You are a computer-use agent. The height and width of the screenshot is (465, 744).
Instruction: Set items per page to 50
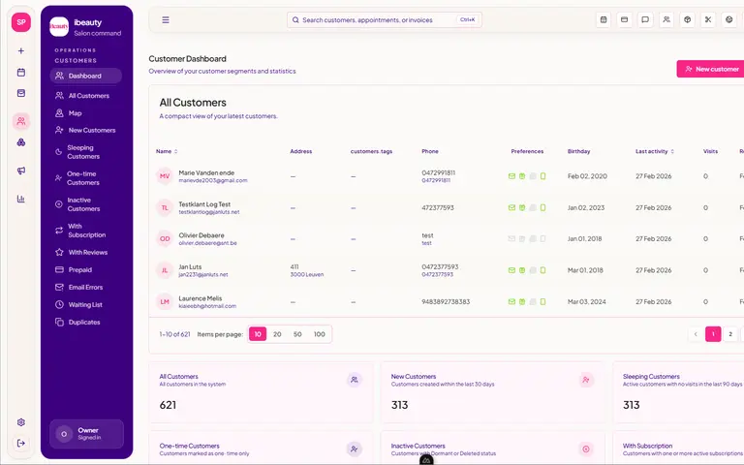pos(297,334)
